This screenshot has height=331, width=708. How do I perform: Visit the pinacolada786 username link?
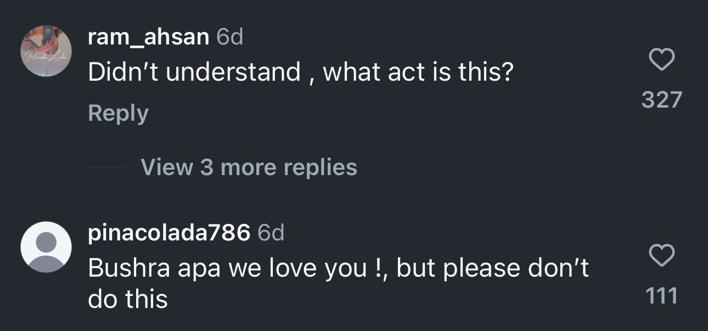point(169,233)
